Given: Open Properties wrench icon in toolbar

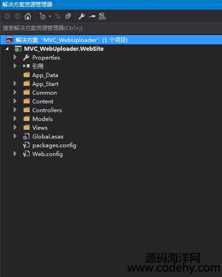Looking at the screenshot, I should point(81,16).
